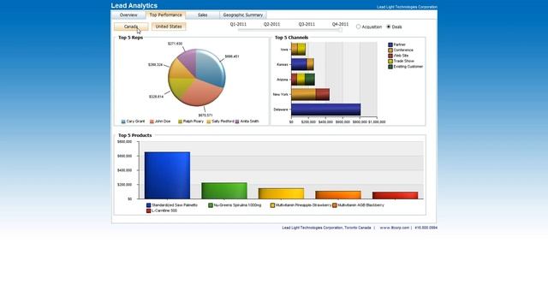Click the quarter slider handle
This screenshot has width=548, height=308.
tap(341, 30)
